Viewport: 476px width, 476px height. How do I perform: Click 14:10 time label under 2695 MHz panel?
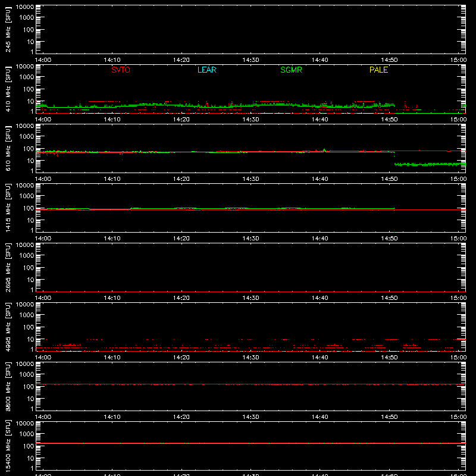[x=112, y=298]
